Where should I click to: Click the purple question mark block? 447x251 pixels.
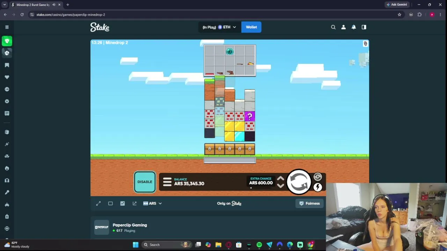tap(250, 116)
